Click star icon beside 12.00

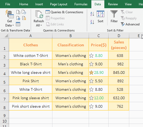click(91, 98)
